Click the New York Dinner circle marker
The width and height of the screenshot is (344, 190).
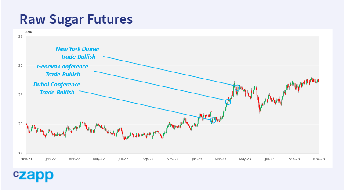pyautogui.click(x=237, y=88)
